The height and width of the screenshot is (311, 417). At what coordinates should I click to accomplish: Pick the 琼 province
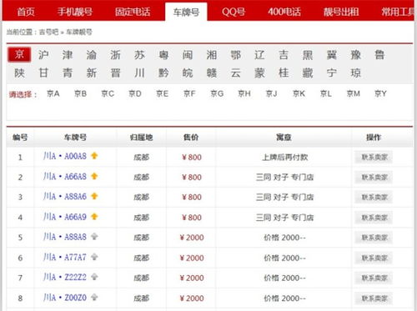(x=355, y=73)
